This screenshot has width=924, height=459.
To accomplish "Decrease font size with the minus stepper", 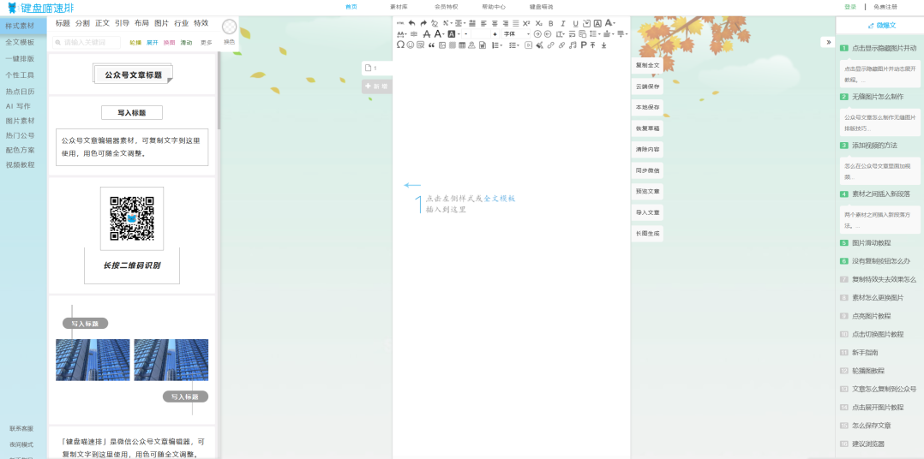I will pos(466,34).
